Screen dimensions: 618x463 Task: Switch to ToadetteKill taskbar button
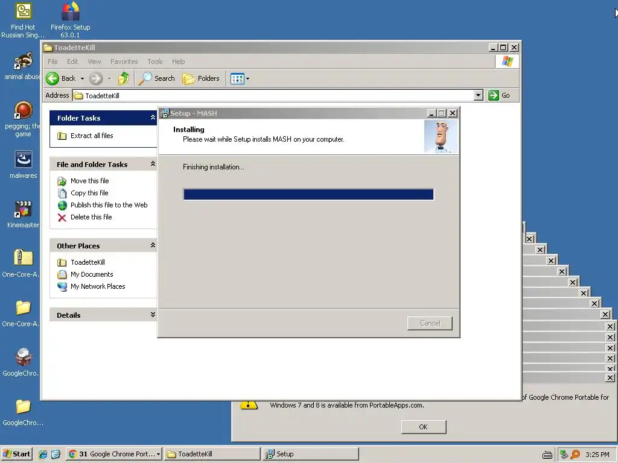(x=212, y=454)
